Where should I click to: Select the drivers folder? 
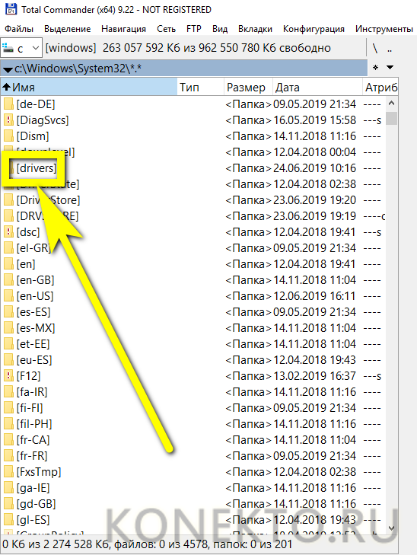36,168
